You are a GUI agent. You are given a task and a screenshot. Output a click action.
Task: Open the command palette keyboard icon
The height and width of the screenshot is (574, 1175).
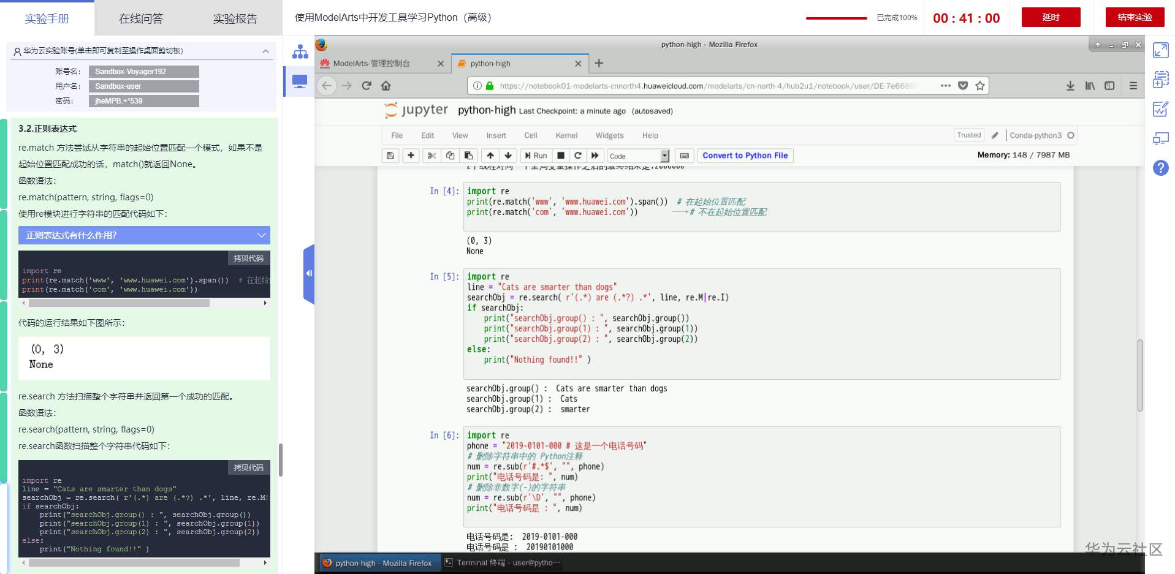pos(684,156)
